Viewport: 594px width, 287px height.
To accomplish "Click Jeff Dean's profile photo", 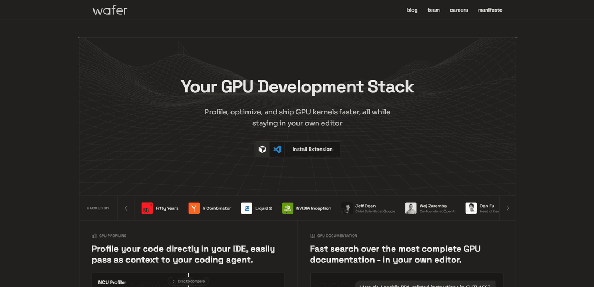I will (346, 208).
